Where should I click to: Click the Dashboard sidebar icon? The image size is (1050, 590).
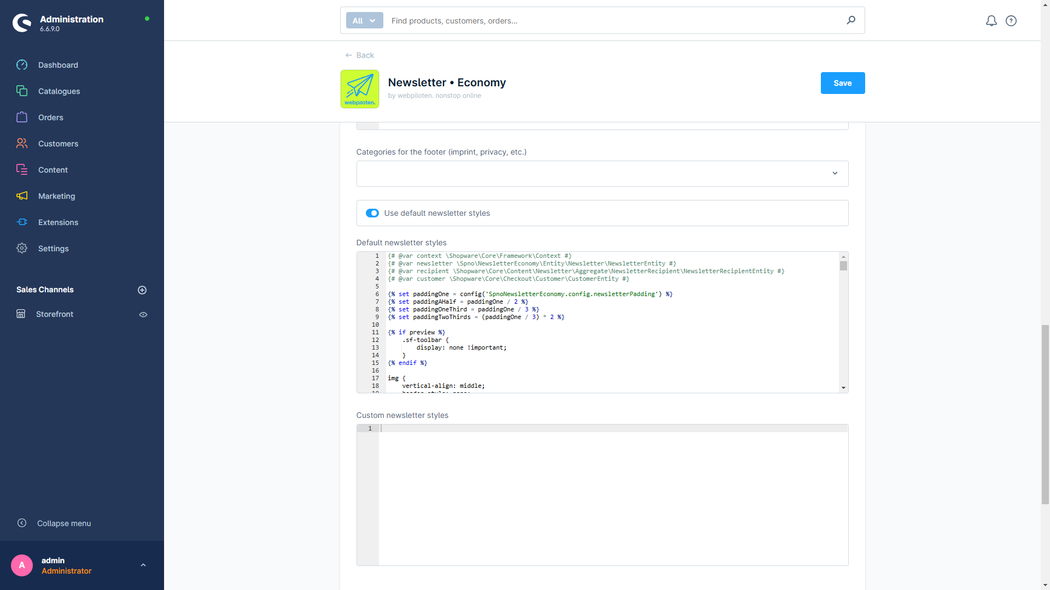(x=22, y=65)
